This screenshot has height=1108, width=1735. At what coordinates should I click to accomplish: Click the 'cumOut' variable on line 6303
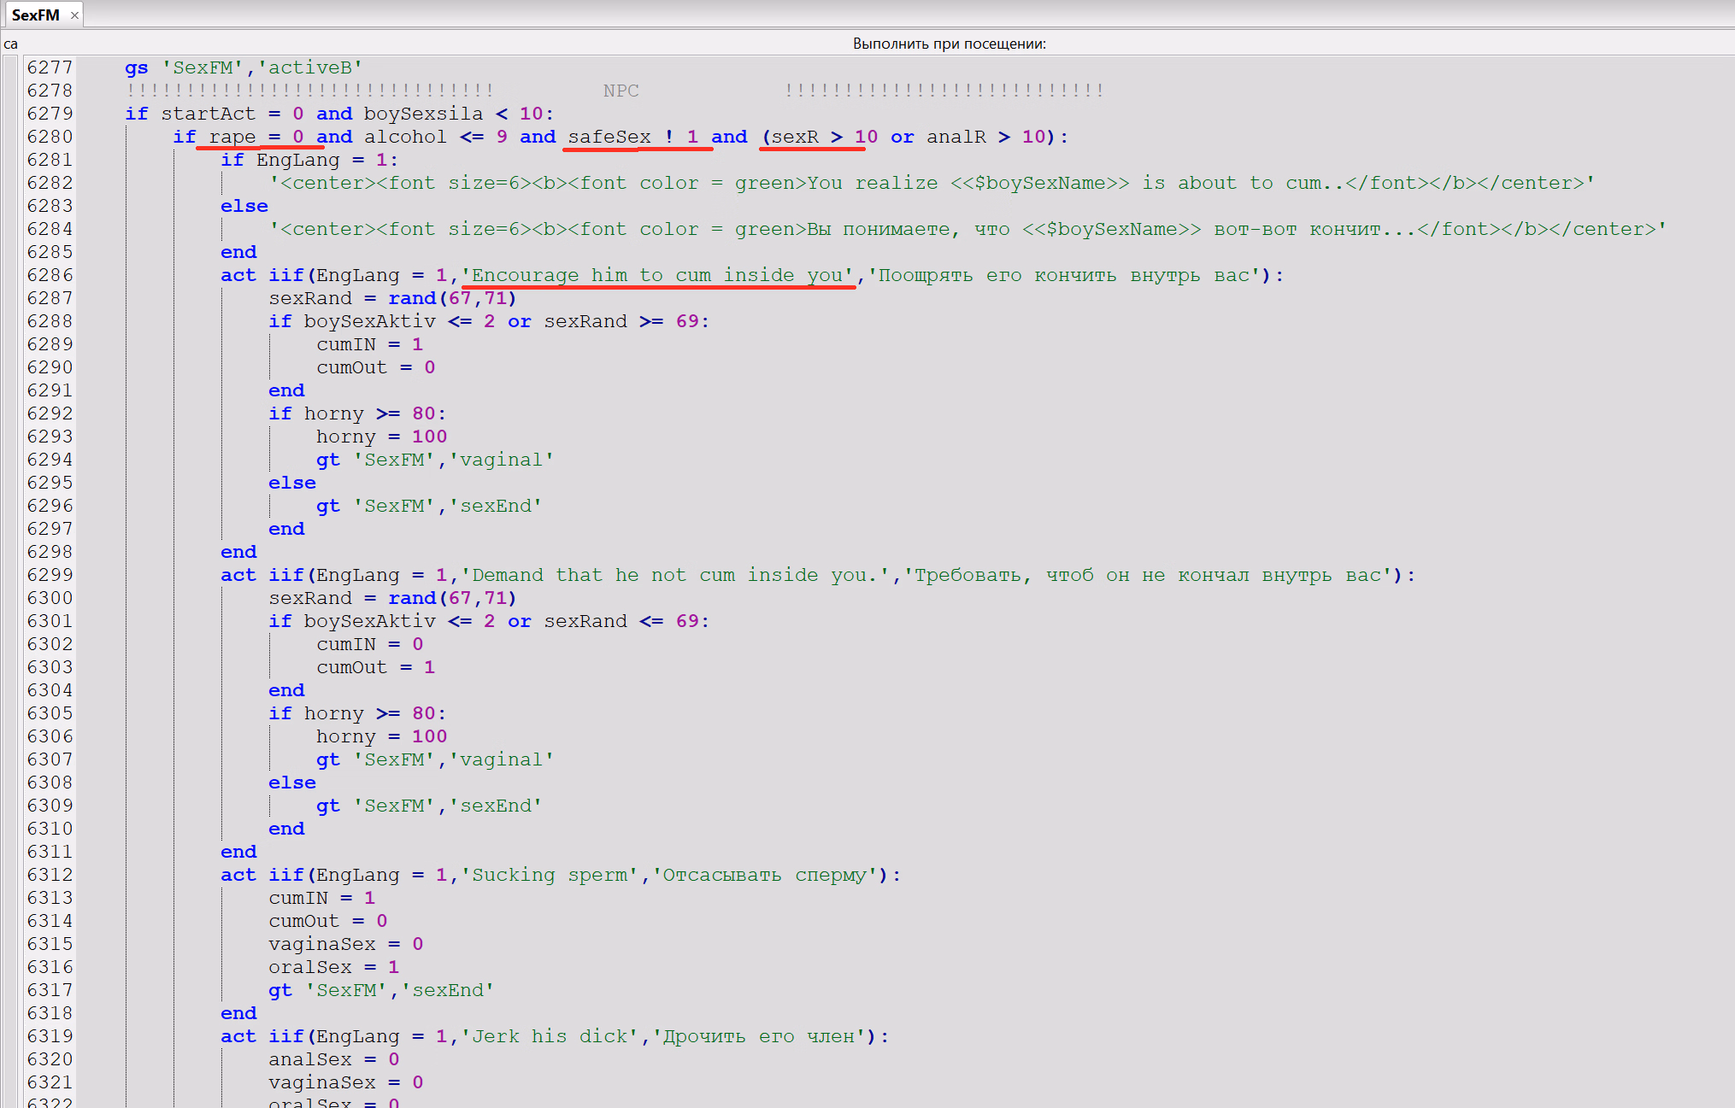351,667
